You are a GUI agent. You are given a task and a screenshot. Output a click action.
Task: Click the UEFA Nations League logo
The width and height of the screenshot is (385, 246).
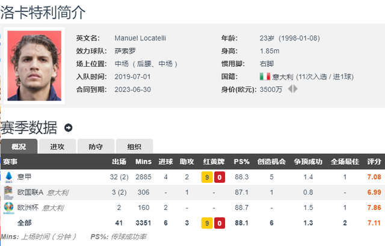pyautogui.click(x=9, y=192)
